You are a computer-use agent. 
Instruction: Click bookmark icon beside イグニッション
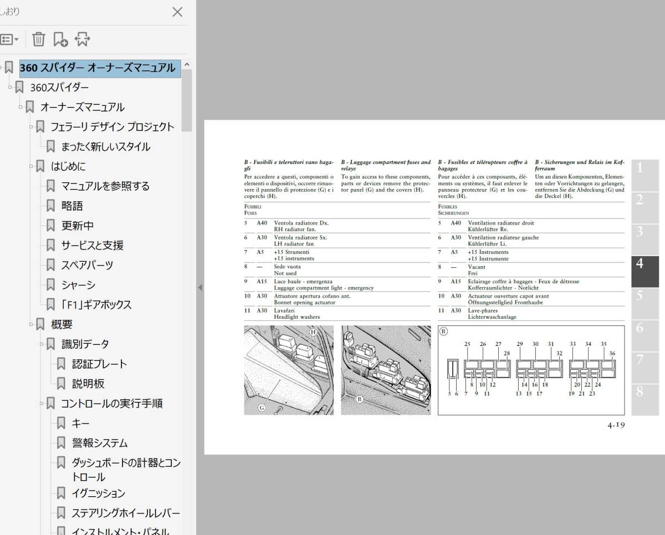(62, 493)
